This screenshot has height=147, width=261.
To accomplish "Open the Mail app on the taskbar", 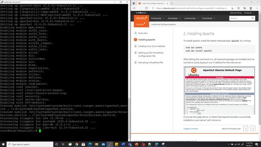I will [x=103, y=144].
